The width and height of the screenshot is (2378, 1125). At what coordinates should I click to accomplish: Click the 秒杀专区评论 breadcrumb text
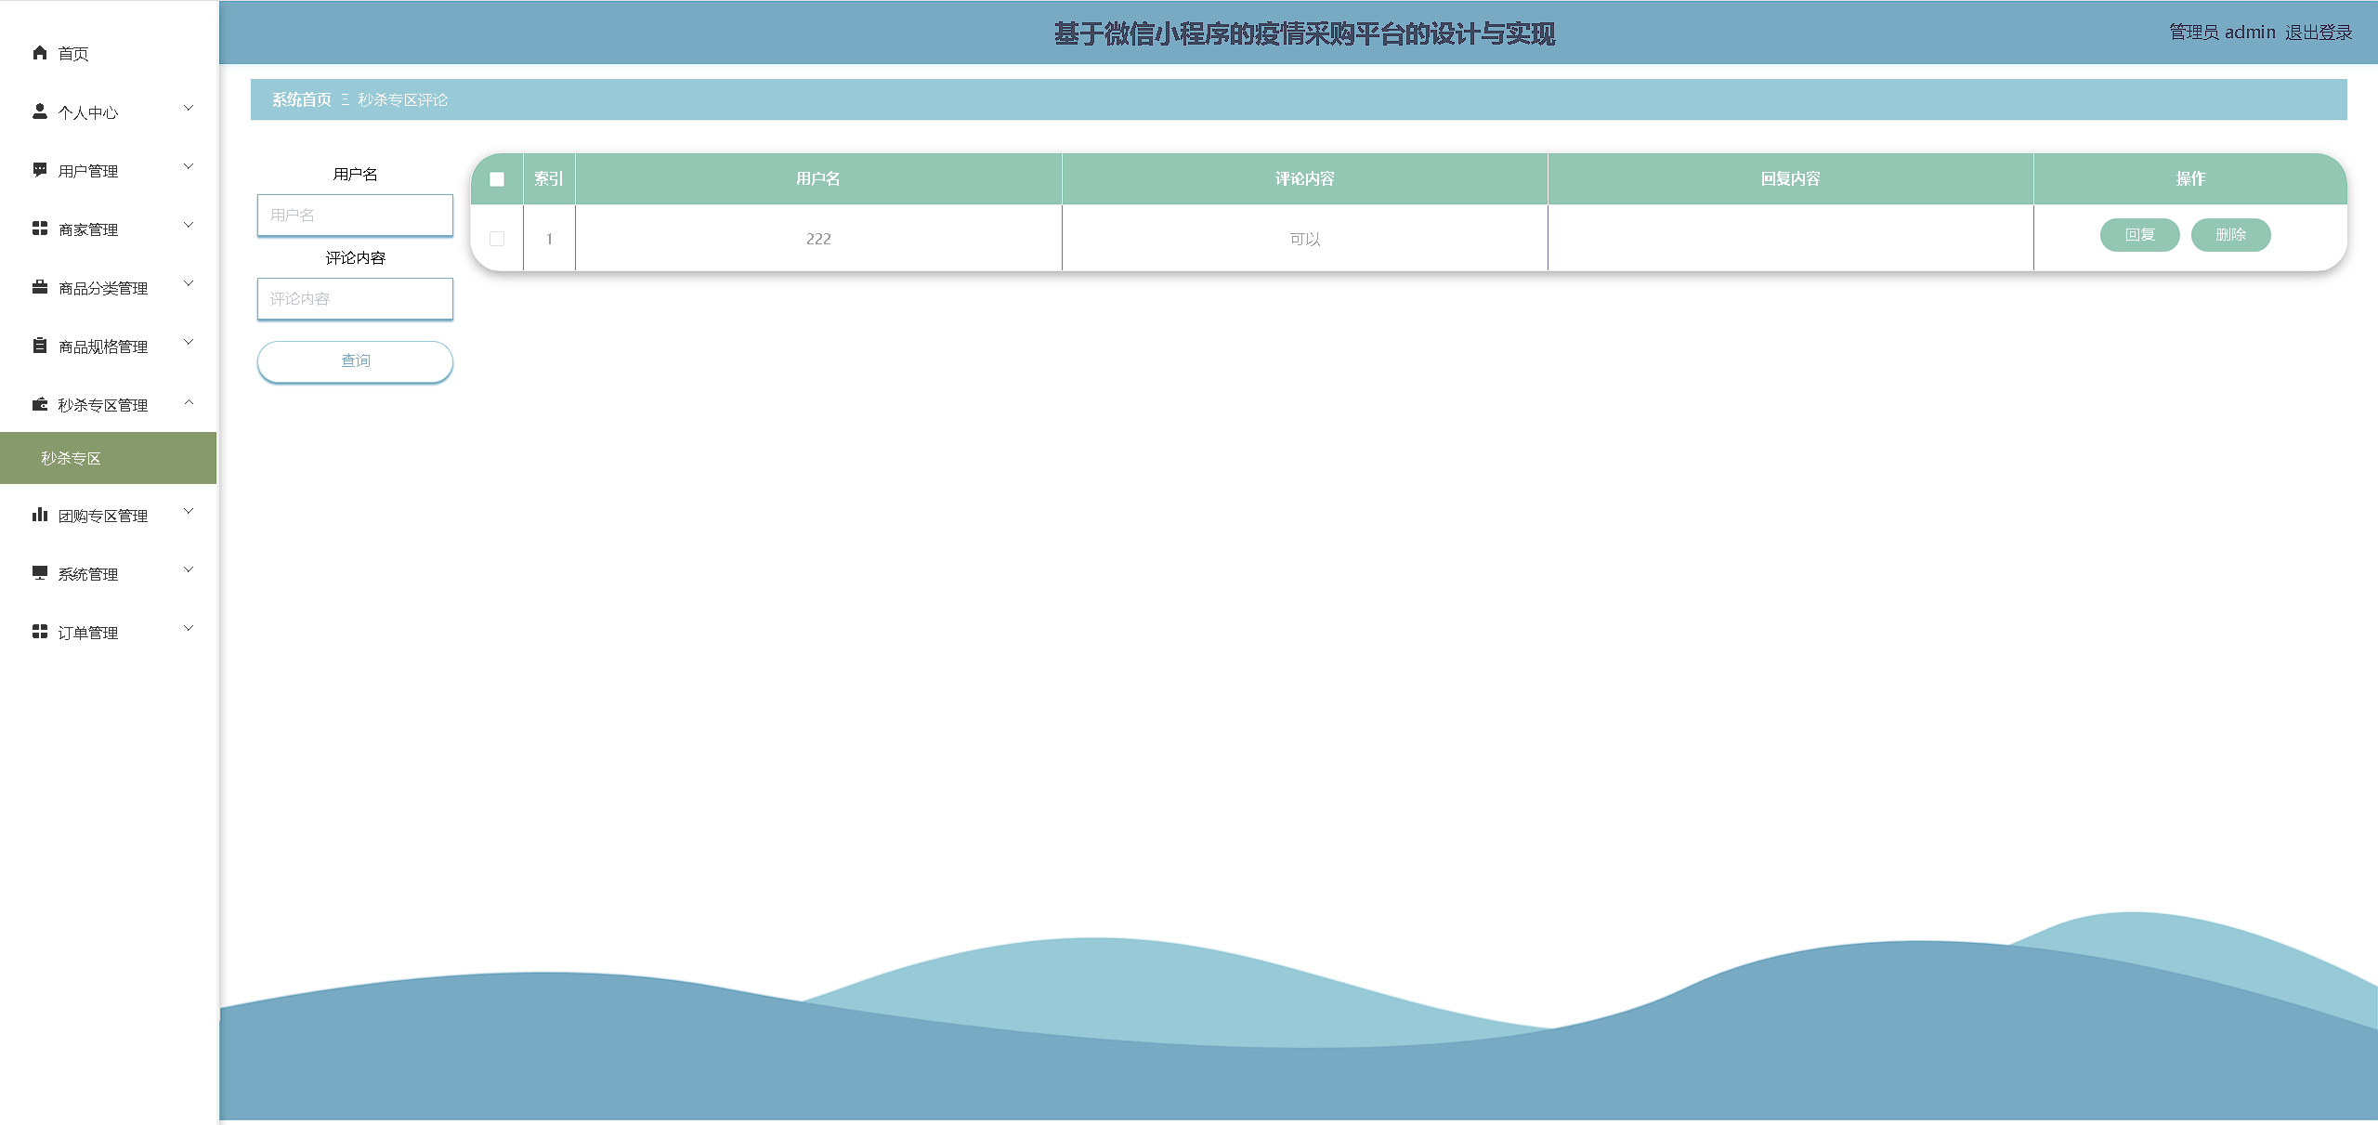pos(403,99)
